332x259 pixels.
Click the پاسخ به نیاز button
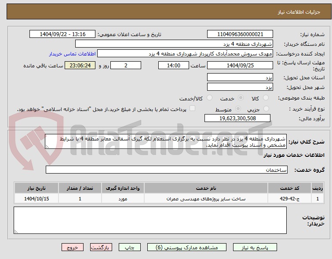click(x=255, y=248)
